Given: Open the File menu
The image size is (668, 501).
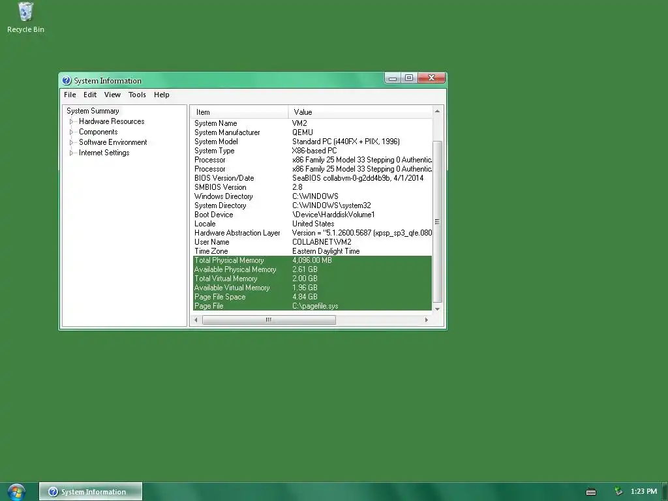Looking at the screenshot, I should pos(70,95).
